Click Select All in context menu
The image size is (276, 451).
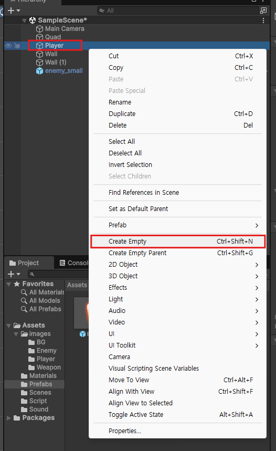click(x=178, y=142)
